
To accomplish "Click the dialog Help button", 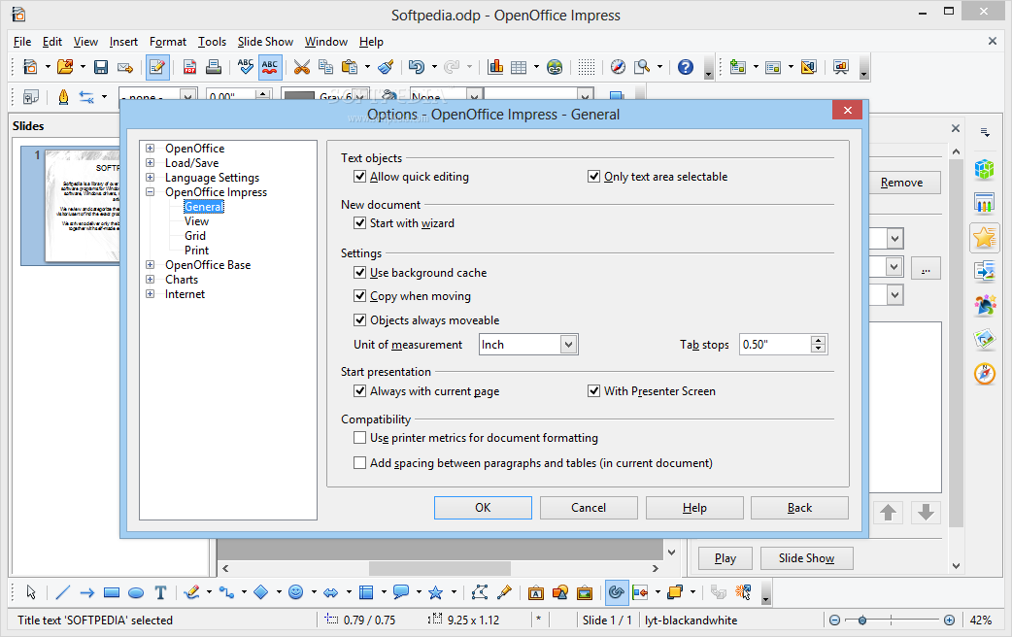I will [694, 508].
